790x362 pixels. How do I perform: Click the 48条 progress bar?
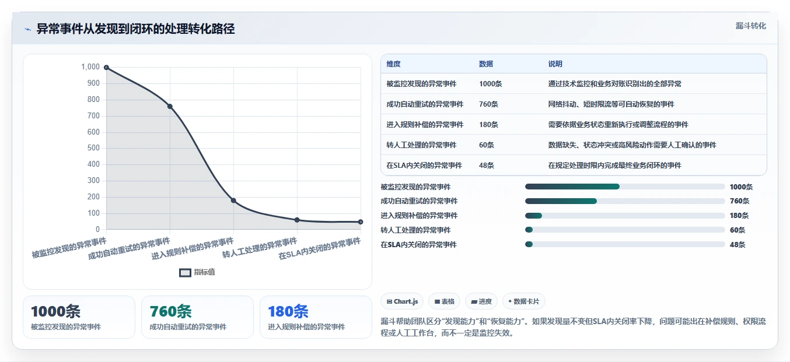pos(625,244)
